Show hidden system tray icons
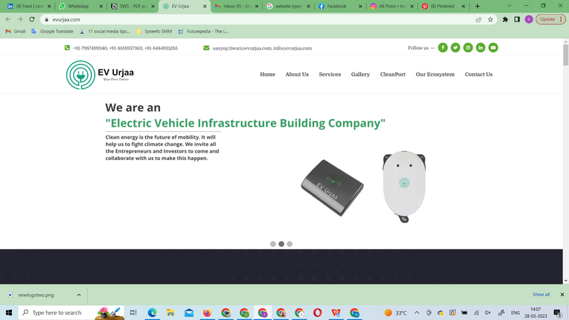Viewport: 569px width, 320px height. pyautogui.click(x=417, y=313)
